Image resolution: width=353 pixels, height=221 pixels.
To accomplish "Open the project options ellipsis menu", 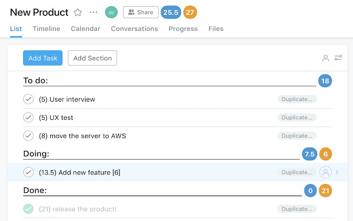I will click(93, 12).
